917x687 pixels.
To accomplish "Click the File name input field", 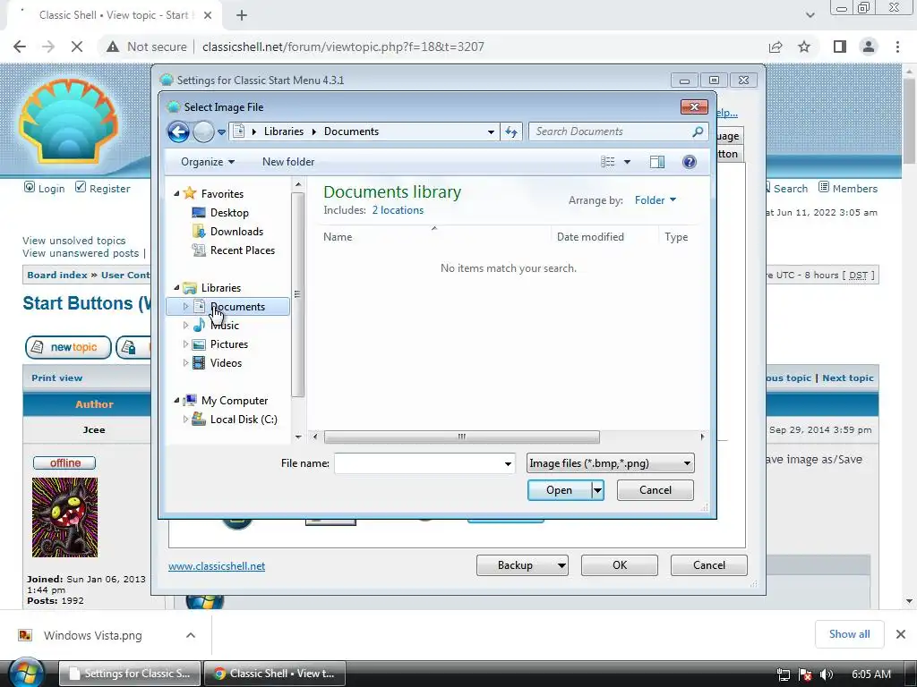I will (419, 464).
